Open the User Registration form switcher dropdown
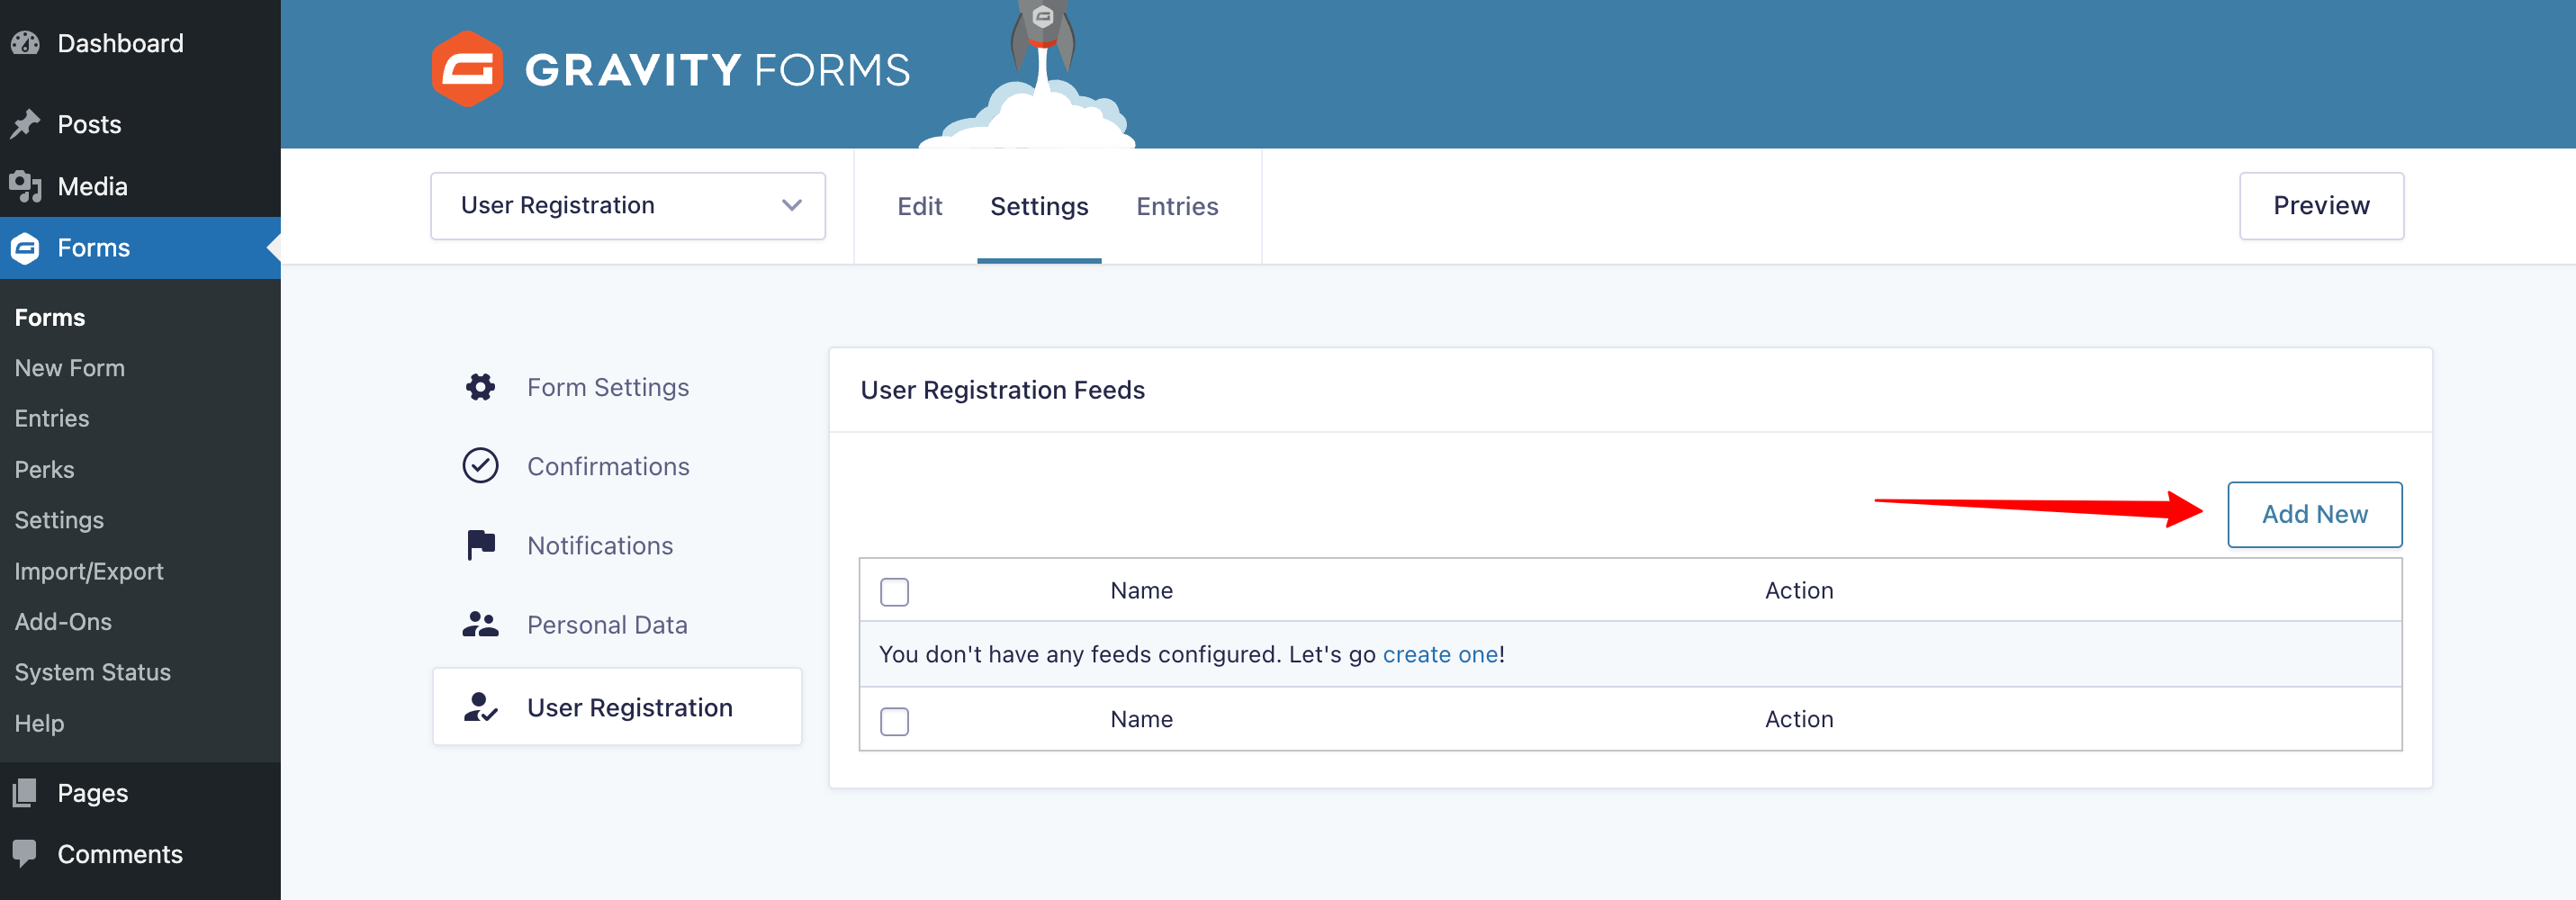The image size is (2576, 900). (628, 206)
